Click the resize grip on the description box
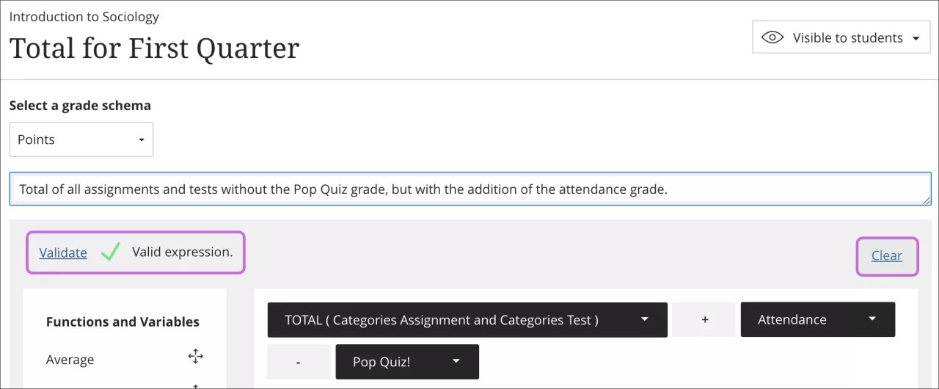The image size is (939, 389). point(927,200)
